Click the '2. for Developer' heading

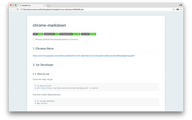(43, 65)
